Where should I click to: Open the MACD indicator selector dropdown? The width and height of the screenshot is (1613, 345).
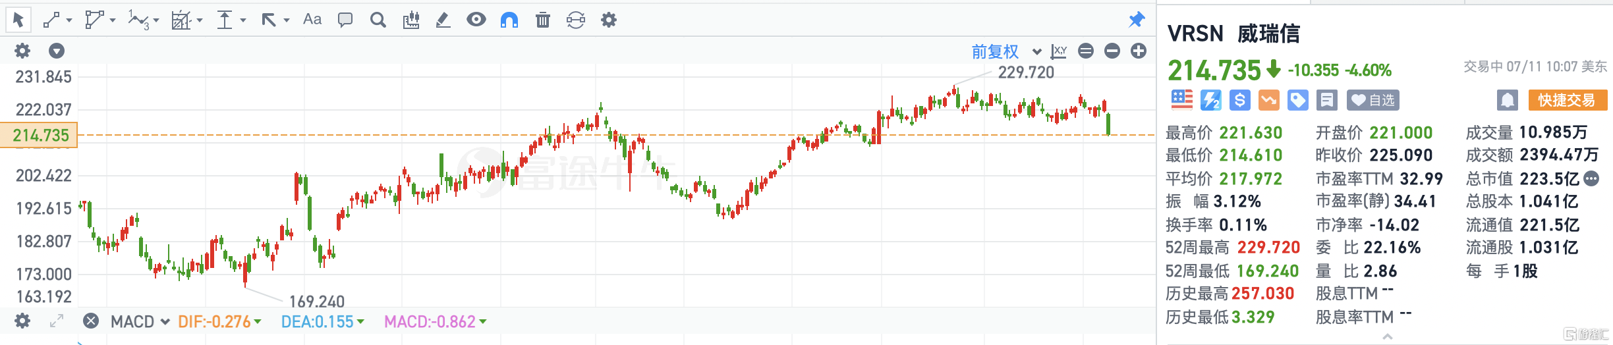140,321
